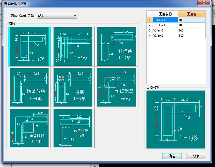Click the 属性值 column header

tap(191, 14)
